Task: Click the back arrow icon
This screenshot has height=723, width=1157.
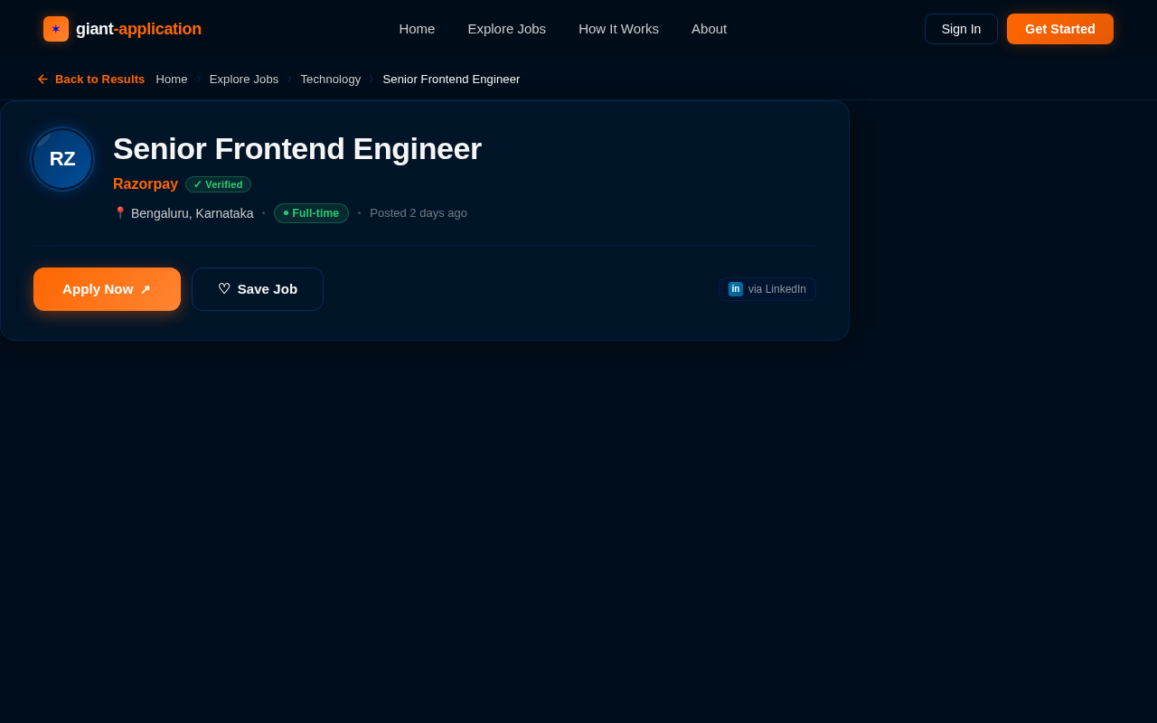Action: (x=42, y=80)
